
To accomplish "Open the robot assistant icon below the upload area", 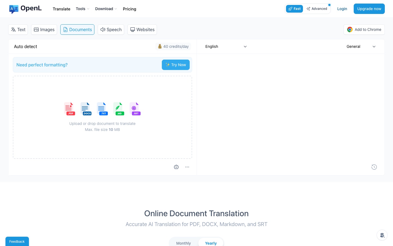I will click(x=176, y=167).
